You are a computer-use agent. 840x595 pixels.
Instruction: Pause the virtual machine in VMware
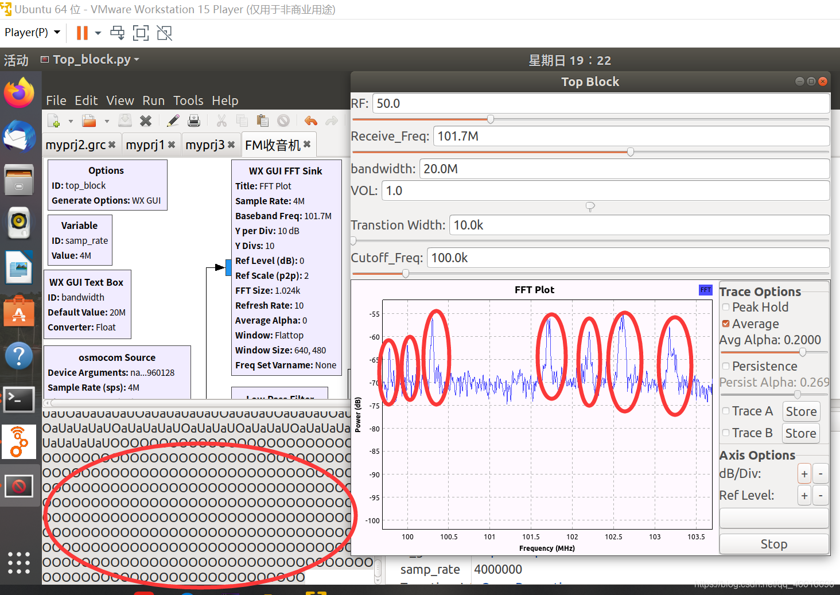click(82, 33)
